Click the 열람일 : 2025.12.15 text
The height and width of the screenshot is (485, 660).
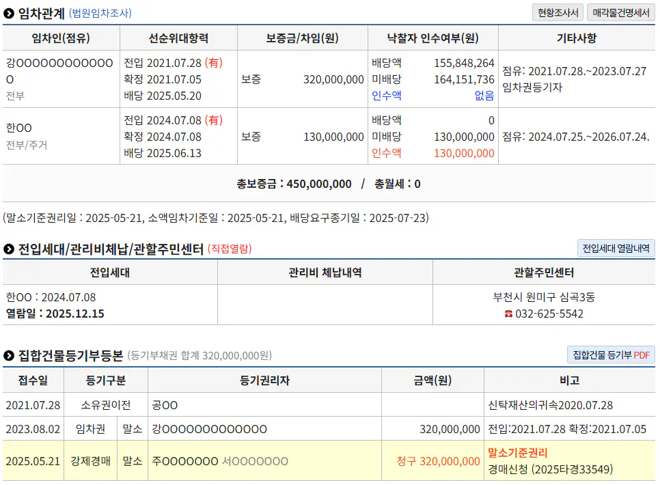coord(55,314)
